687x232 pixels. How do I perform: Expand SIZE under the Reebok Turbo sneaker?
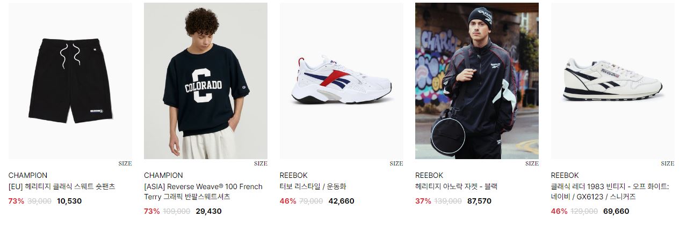point(396,163)
